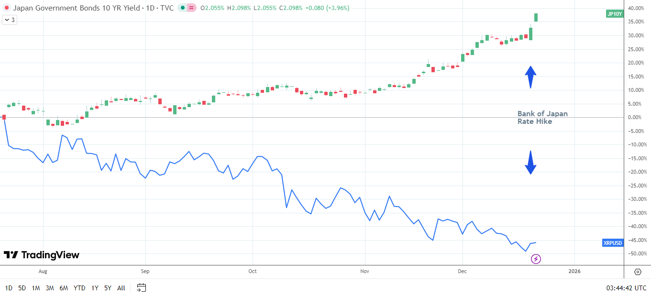The image size is (651, 297).
Task: Click the TradingView logo
Action: (42, 255)
